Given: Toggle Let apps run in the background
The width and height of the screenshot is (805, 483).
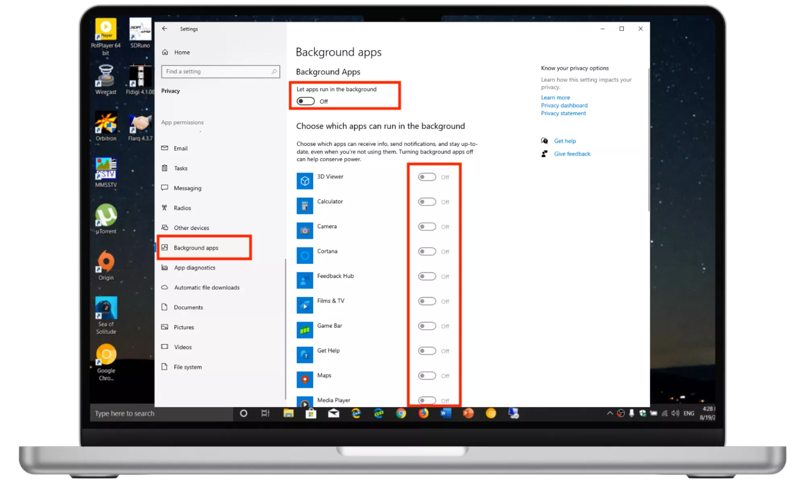Looking at the screenshot, I should point(306,101).
